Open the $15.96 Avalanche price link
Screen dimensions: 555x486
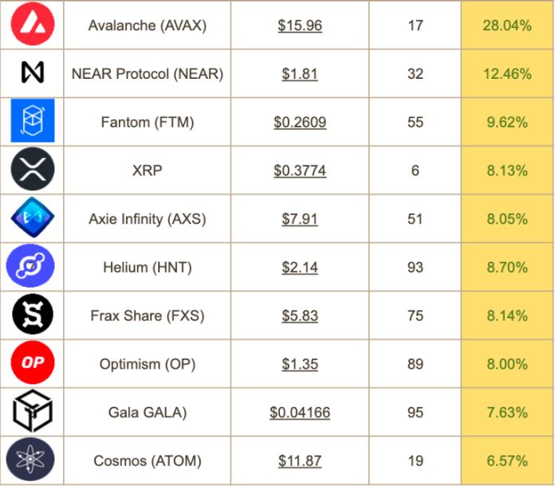300,25
